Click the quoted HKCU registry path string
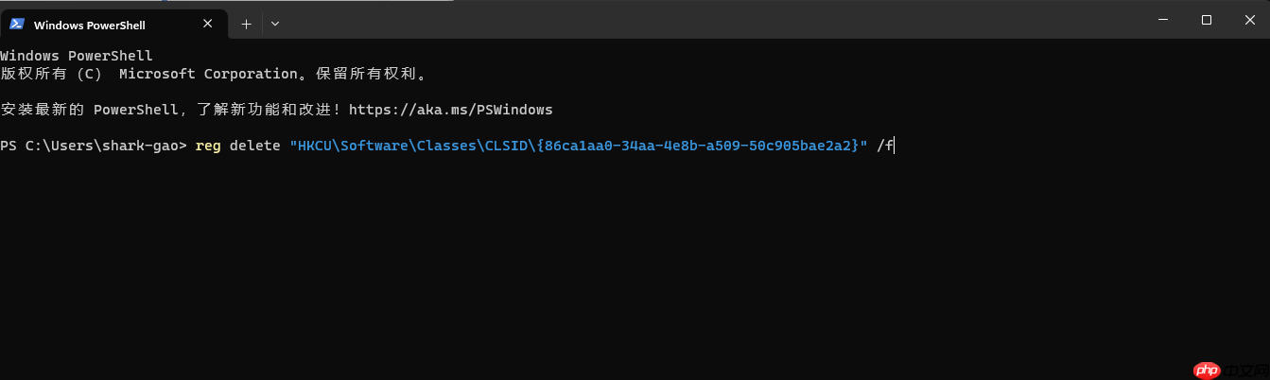 coord(579,146)
